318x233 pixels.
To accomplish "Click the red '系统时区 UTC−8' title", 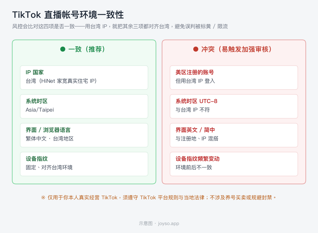I will tap(197, 101).
